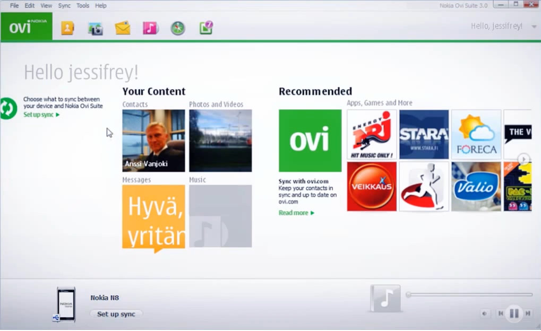Open the Contacts icon in the toolbar
This screenshot has height=331, width=541.
click(x=67, y=28)
